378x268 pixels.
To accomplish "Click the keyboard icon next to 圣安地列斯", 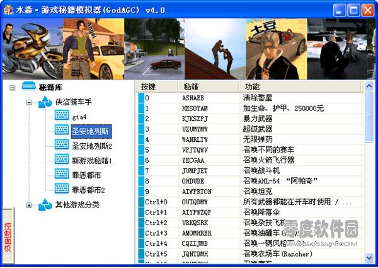I will (x=62, y=130).
